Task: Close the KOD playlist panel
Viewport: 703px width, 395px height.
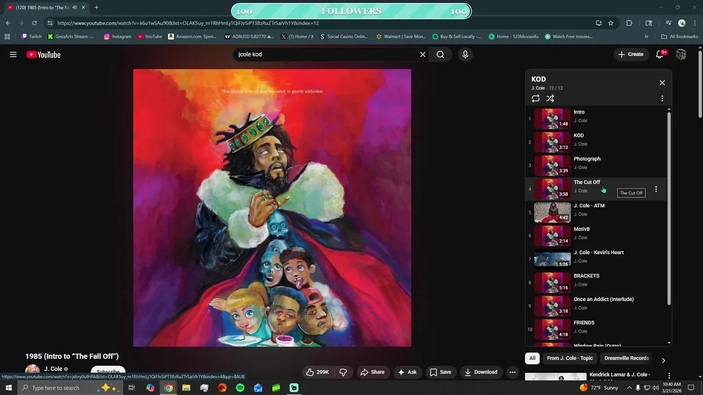Action: pyautogui.click(x=662, y=82)
